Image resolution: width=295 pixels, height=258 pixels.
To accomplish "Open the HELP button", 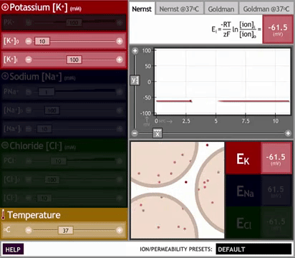I will point(13,249).
